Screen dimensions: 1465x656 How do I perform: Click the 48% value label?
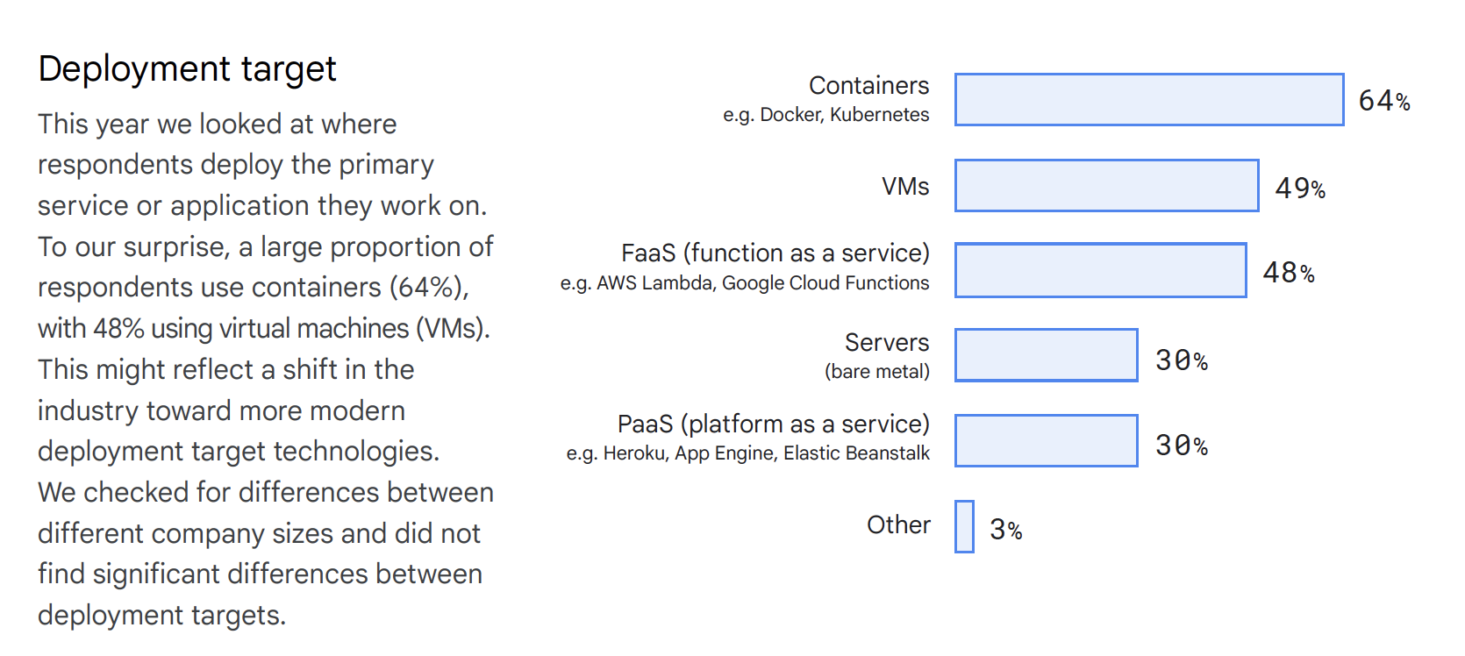1289,273
